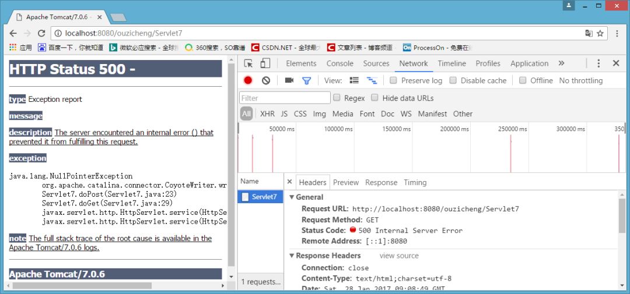630x294 pixels.
Task: Clear the network log with the ban icon
Action: (266, 80)
